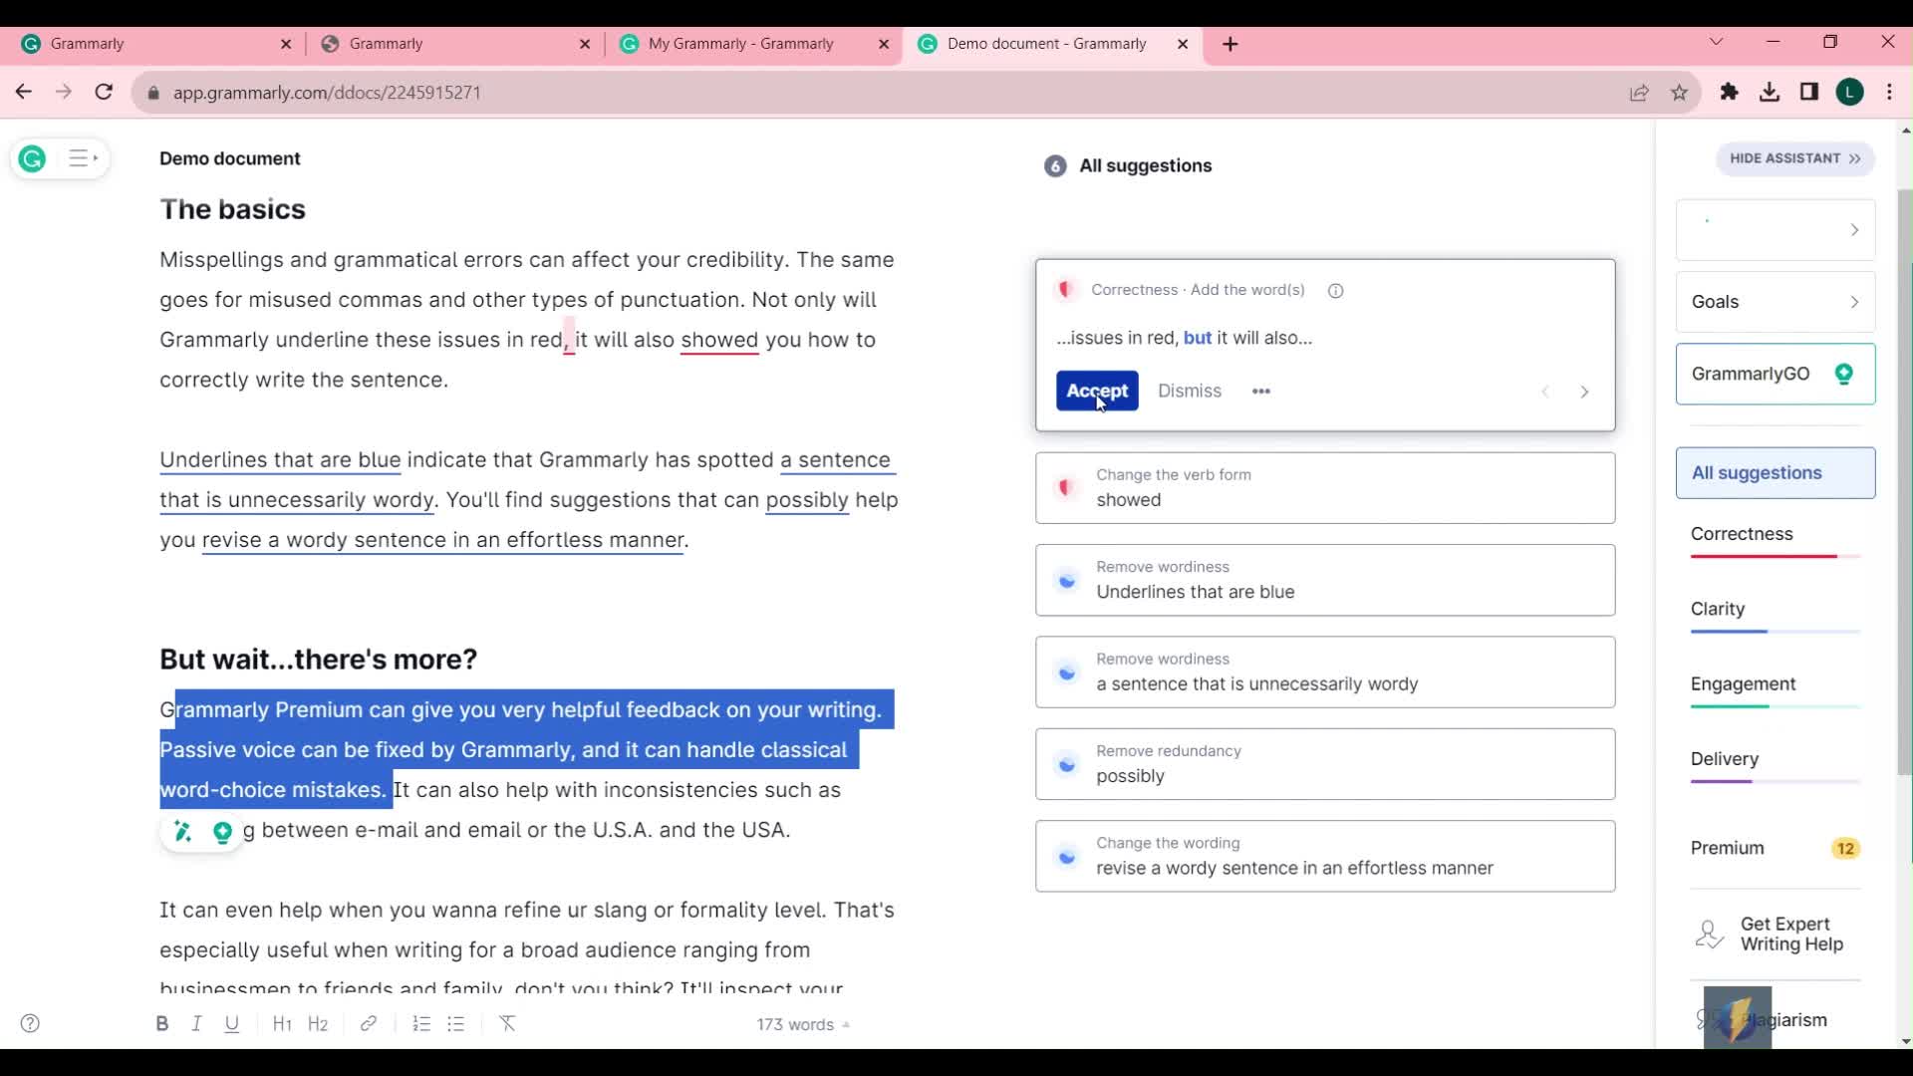Filter by Delivery suggestions
This screenshot has width=1913, height=1076.
point(1776,766)
